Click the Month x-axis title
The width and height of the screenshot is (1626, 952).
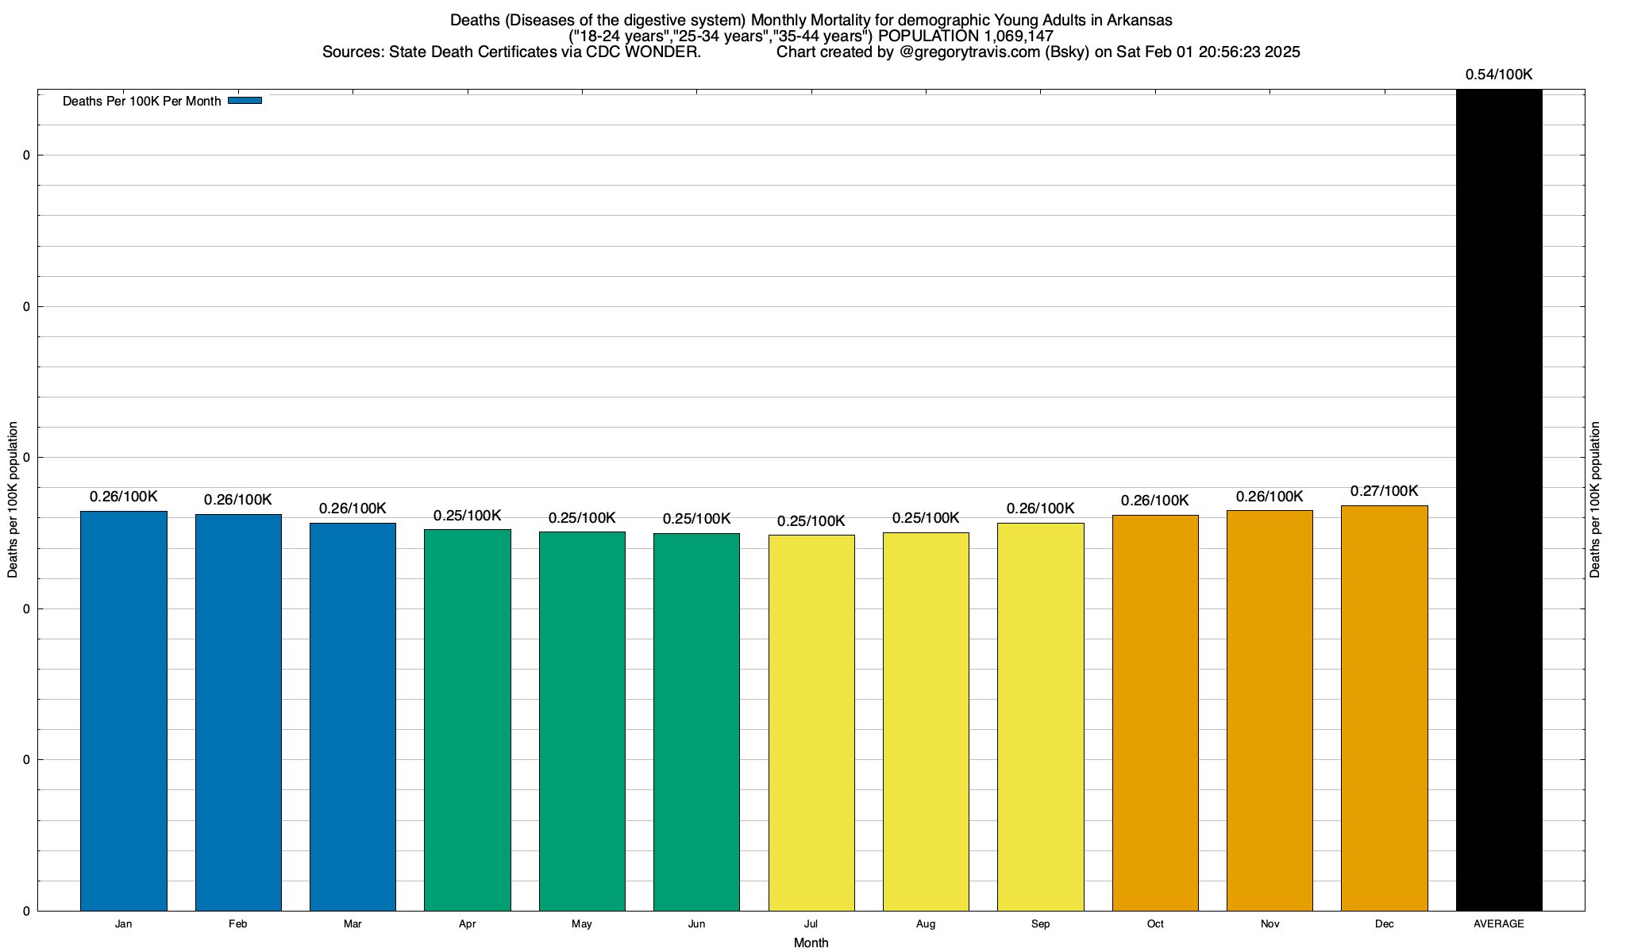click(811, 943)
